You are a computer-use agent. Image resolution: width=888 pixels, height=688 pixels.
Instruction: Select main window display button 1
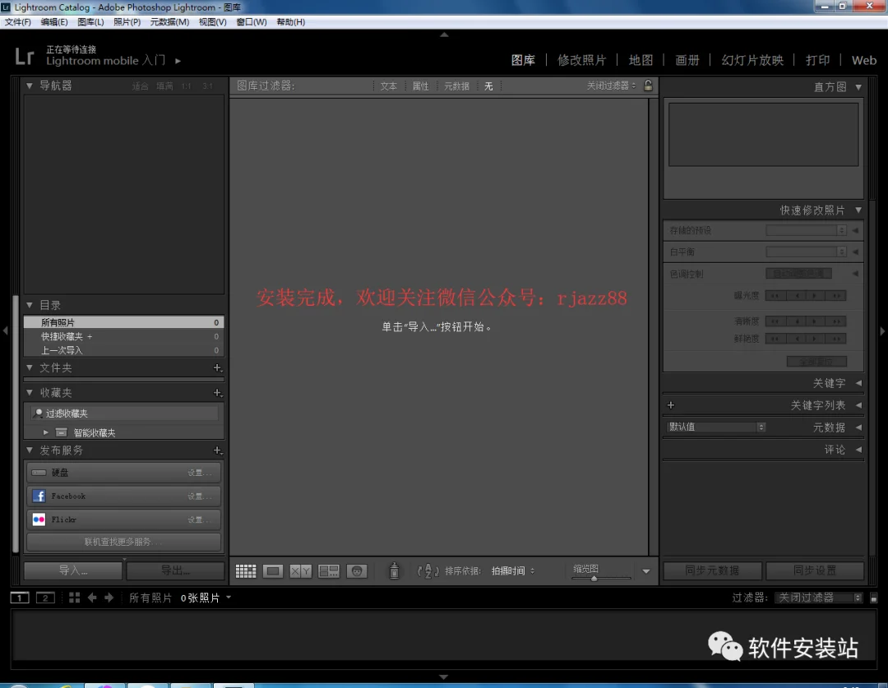(20, 598)
